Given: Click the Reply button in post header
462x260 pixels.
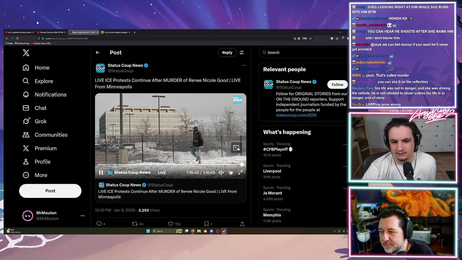Looking at the screenshot, I should tap(227, 53).
